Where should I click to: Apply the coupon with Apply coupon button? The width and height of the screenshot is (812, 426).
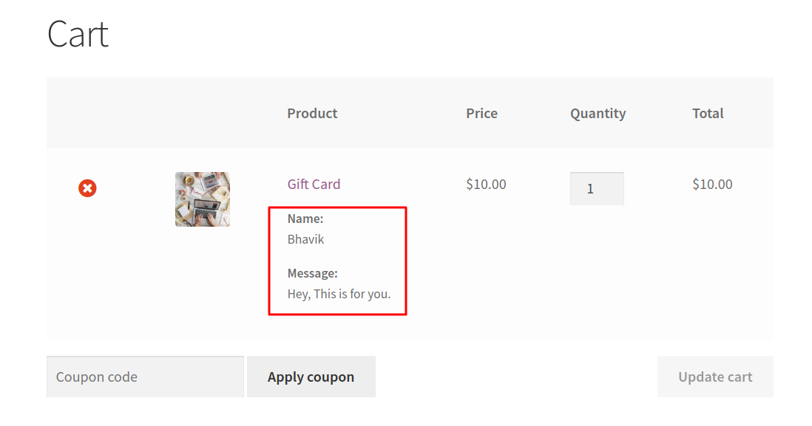(311, 377)
